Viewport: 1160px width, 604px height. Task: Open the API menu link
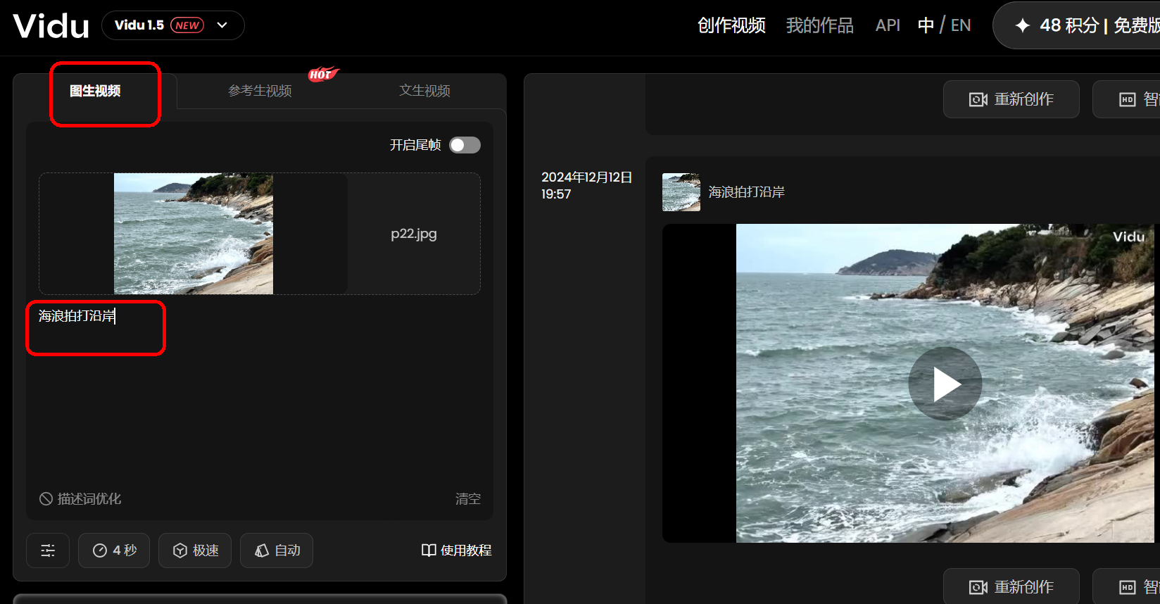coord(888,25)
